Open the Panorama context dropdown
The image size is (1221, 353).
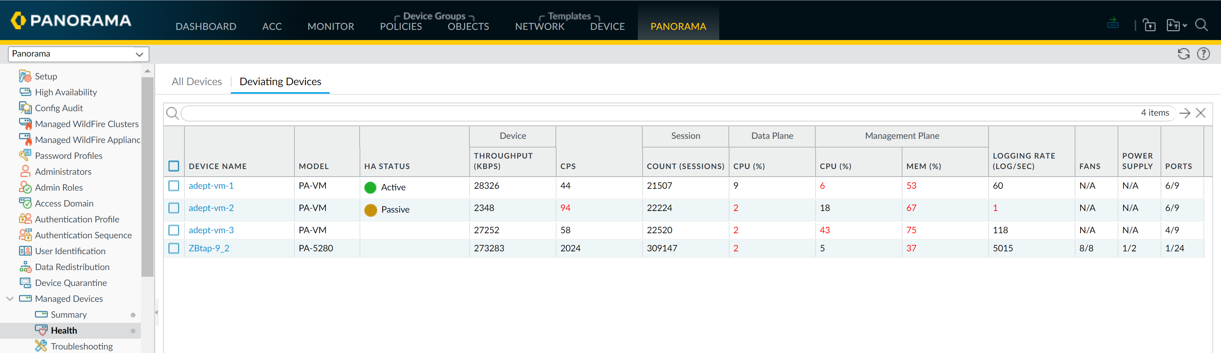click(x=79, y=54)
